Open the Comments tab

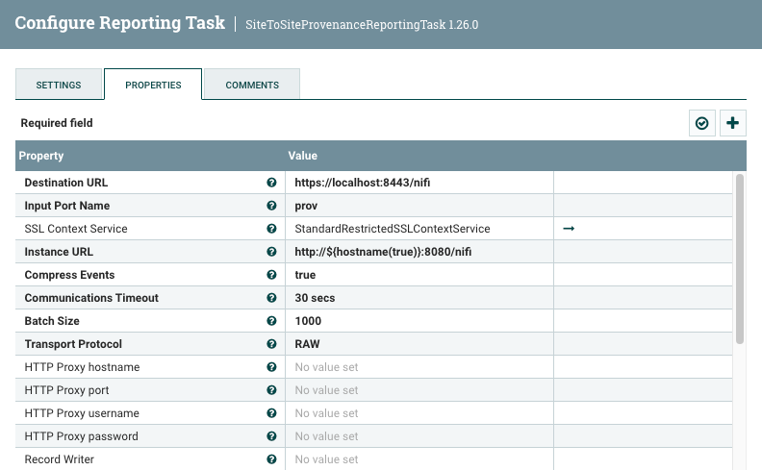(252, 85)
